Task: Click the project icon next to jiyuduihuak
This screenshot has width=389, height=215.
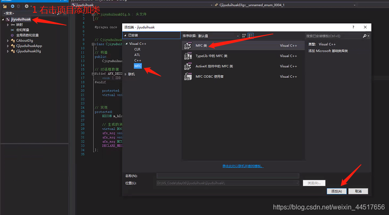Action: click(8, 19)
